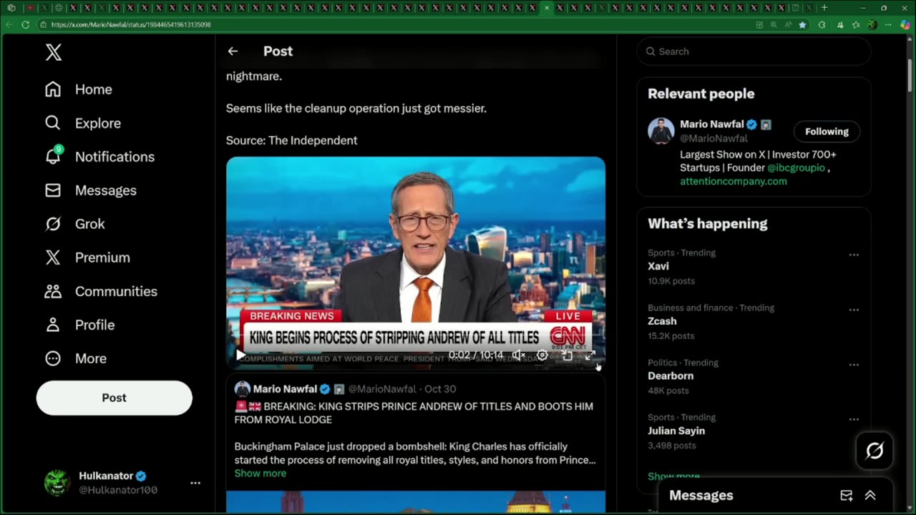Click the browser back arrow
916x515 pixels.
(9, 24)
